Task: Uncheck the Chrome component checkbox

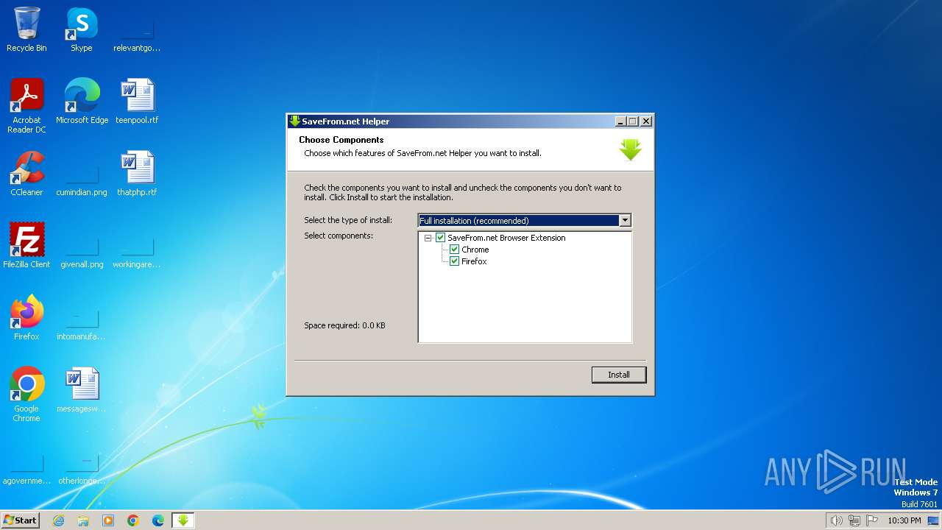Action: click(454, 250)
